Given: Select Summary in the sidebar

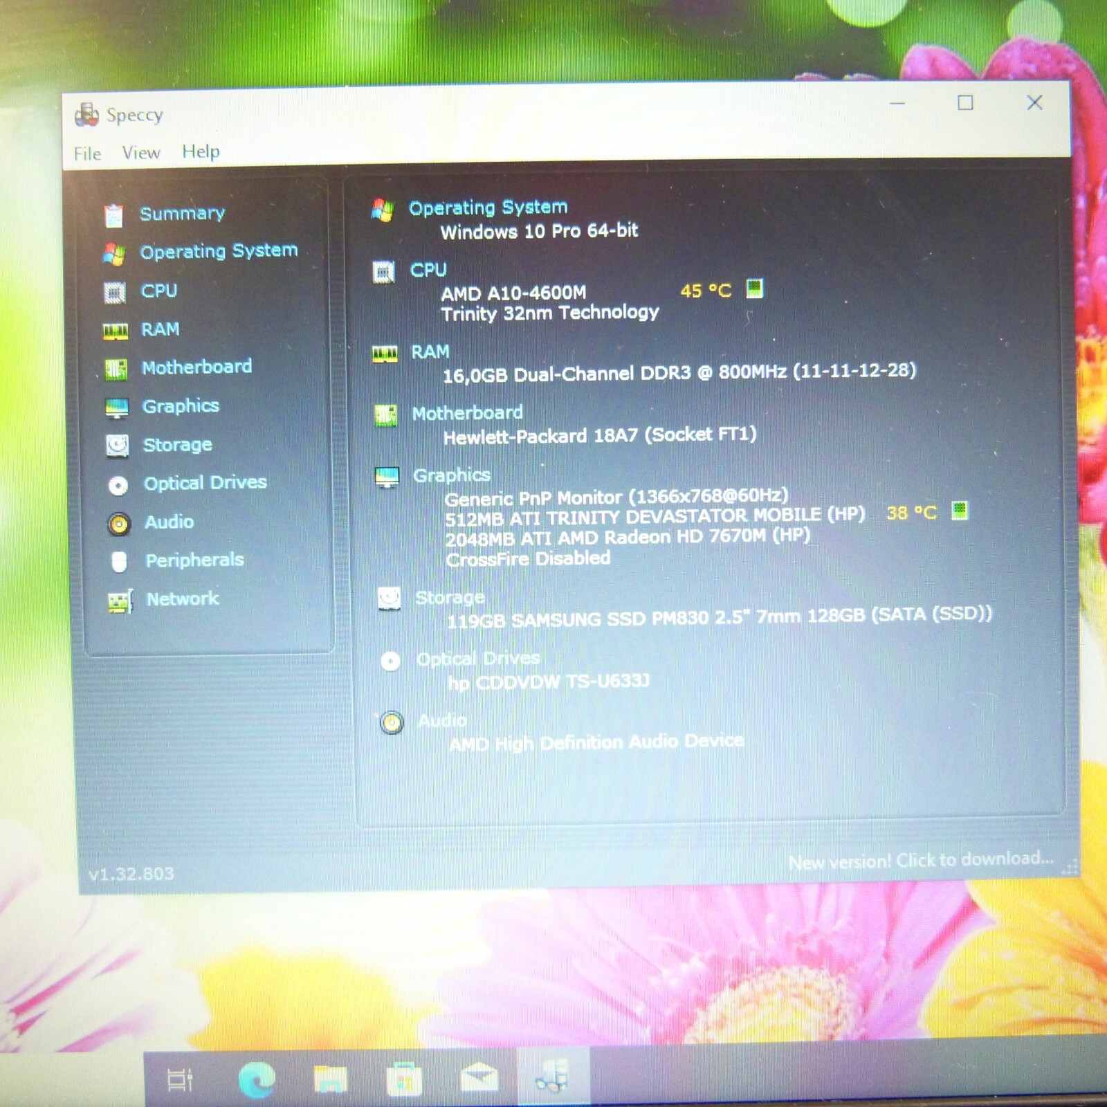Looking at the screenshot, I should [183, 213].
